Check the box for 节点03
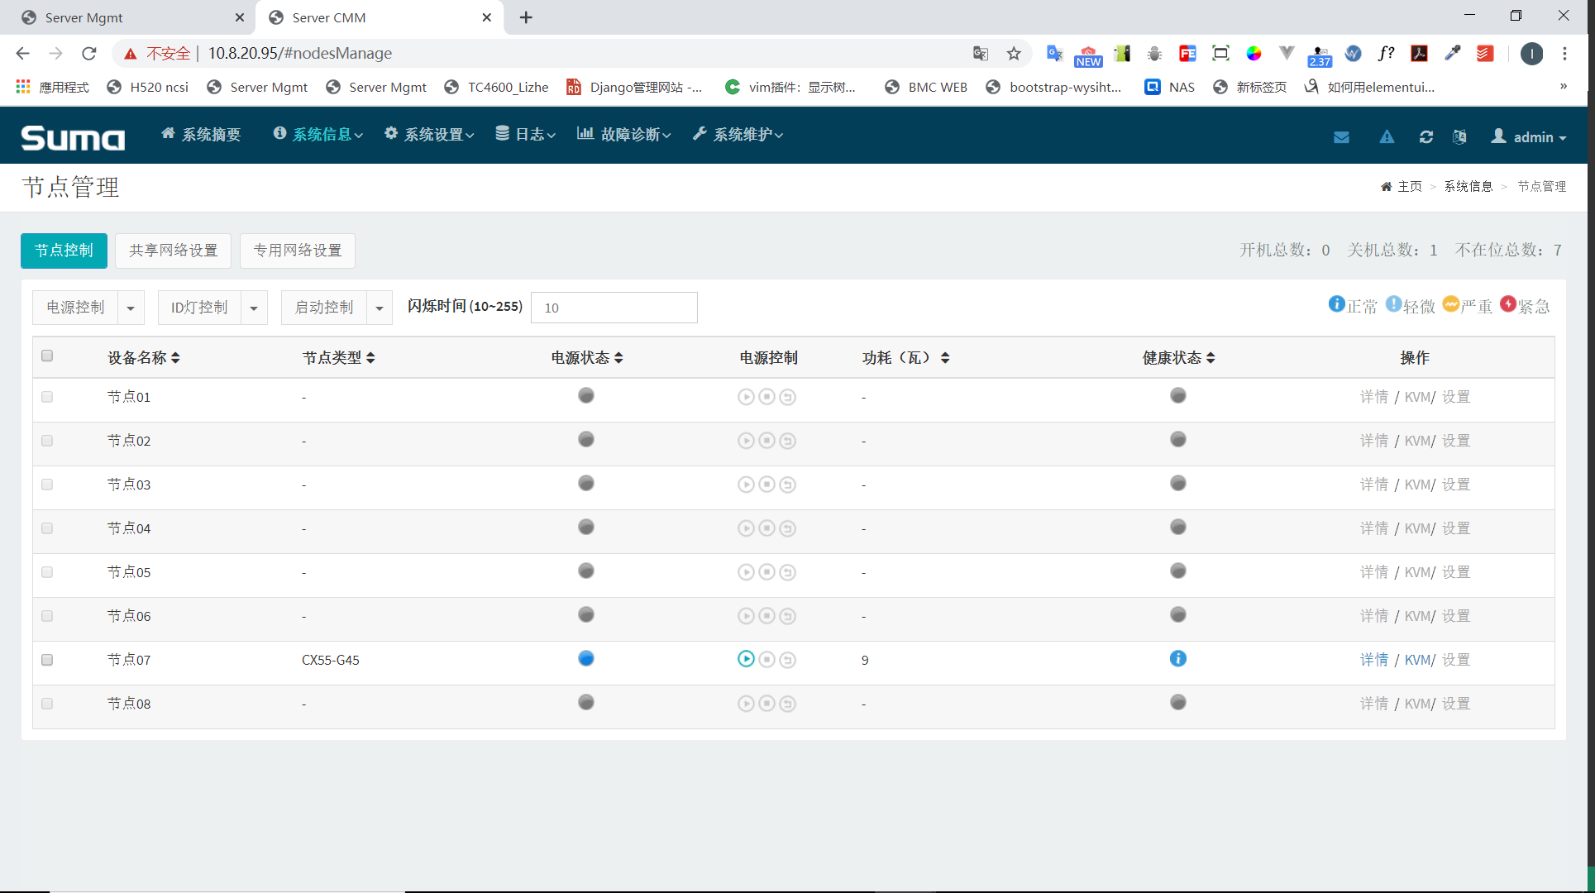The width and height of the screenshot is (1595, 893). click(x=47, y=485)
